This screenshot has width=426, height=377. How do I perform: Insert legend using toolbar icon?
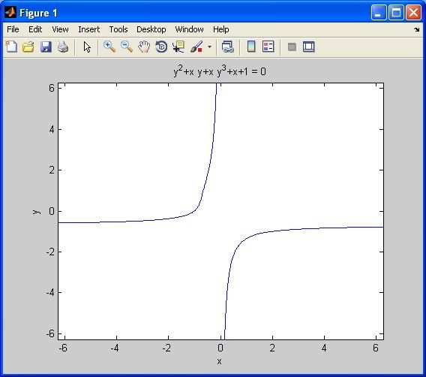tap(268, 47)
